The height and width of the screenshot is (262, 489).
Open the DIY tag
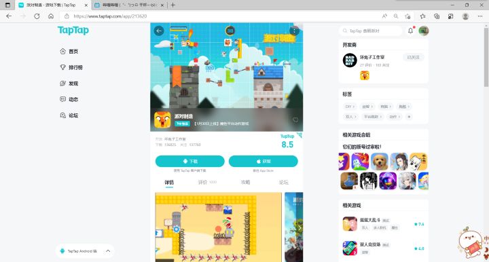click(350, 107)
